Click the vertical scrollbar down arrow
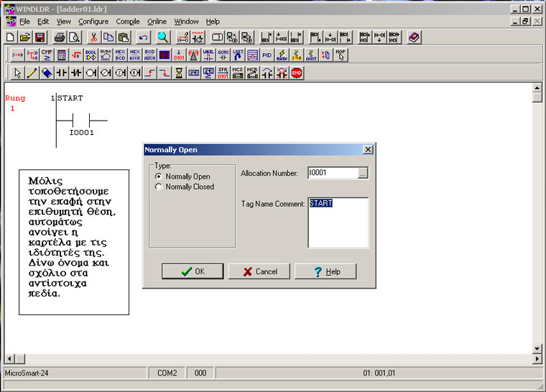546x392 pixels. tap(537, 348)
